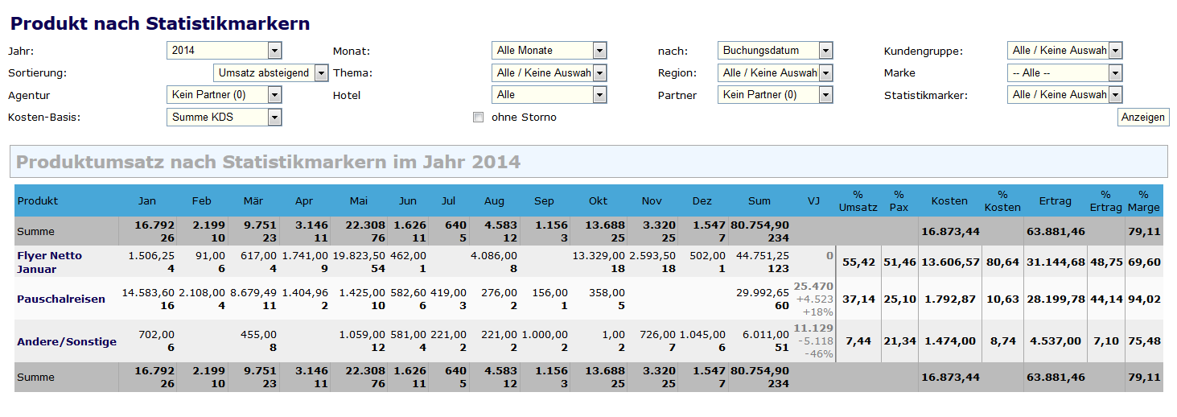Click the 'Feb' column header

tap(202, 200)
